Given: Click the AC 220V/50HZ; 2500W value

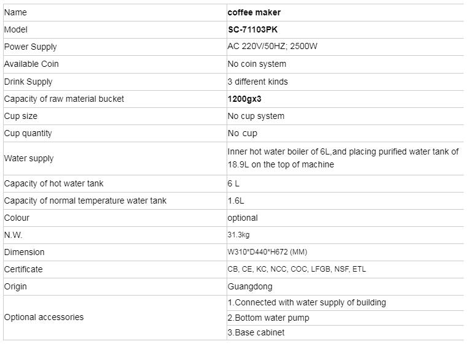Looking at the screenshot, I should 273,46.
